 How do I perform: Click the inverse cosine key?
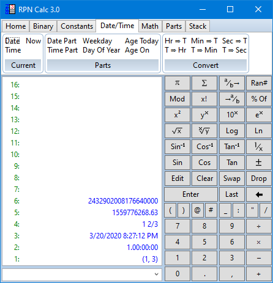(x=204, y=147)
